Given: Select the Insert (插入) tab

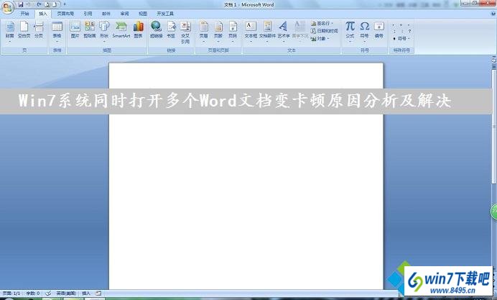Looking at the screenshot, I should (x=43, y=14).
